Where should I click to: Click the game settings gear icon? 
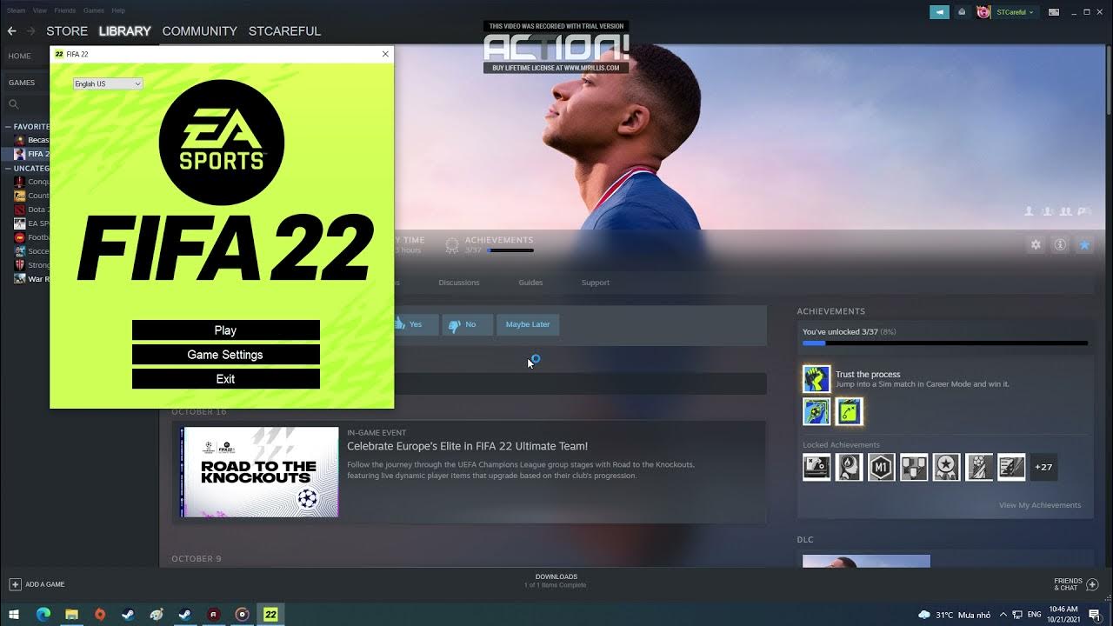[x=1036, y=245]
